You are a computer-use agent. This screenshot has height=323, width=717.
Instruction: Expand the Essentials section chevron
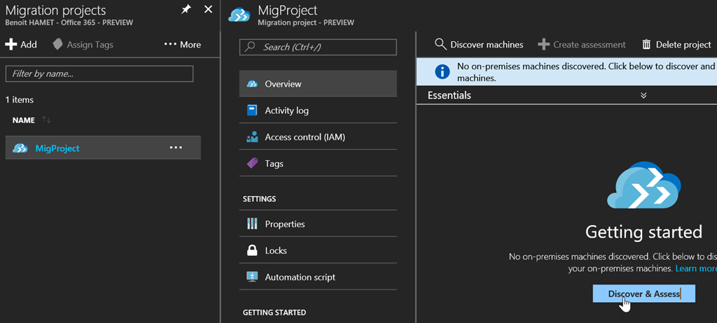coord(643,95)
